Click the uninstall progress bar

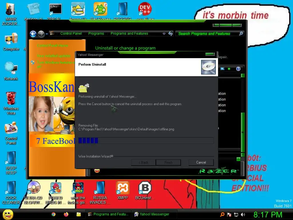click(x=146, y=140)
